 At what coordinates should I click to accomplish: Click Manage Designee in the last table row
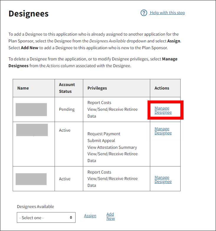pyautogui.click(x=163, y=179)
